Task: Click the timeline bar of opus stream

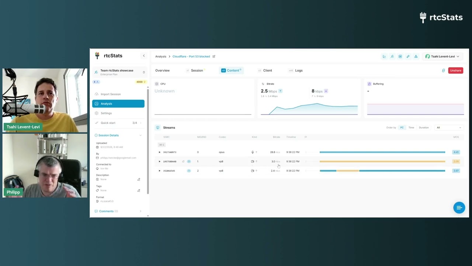Action: (x=382, y=152)
